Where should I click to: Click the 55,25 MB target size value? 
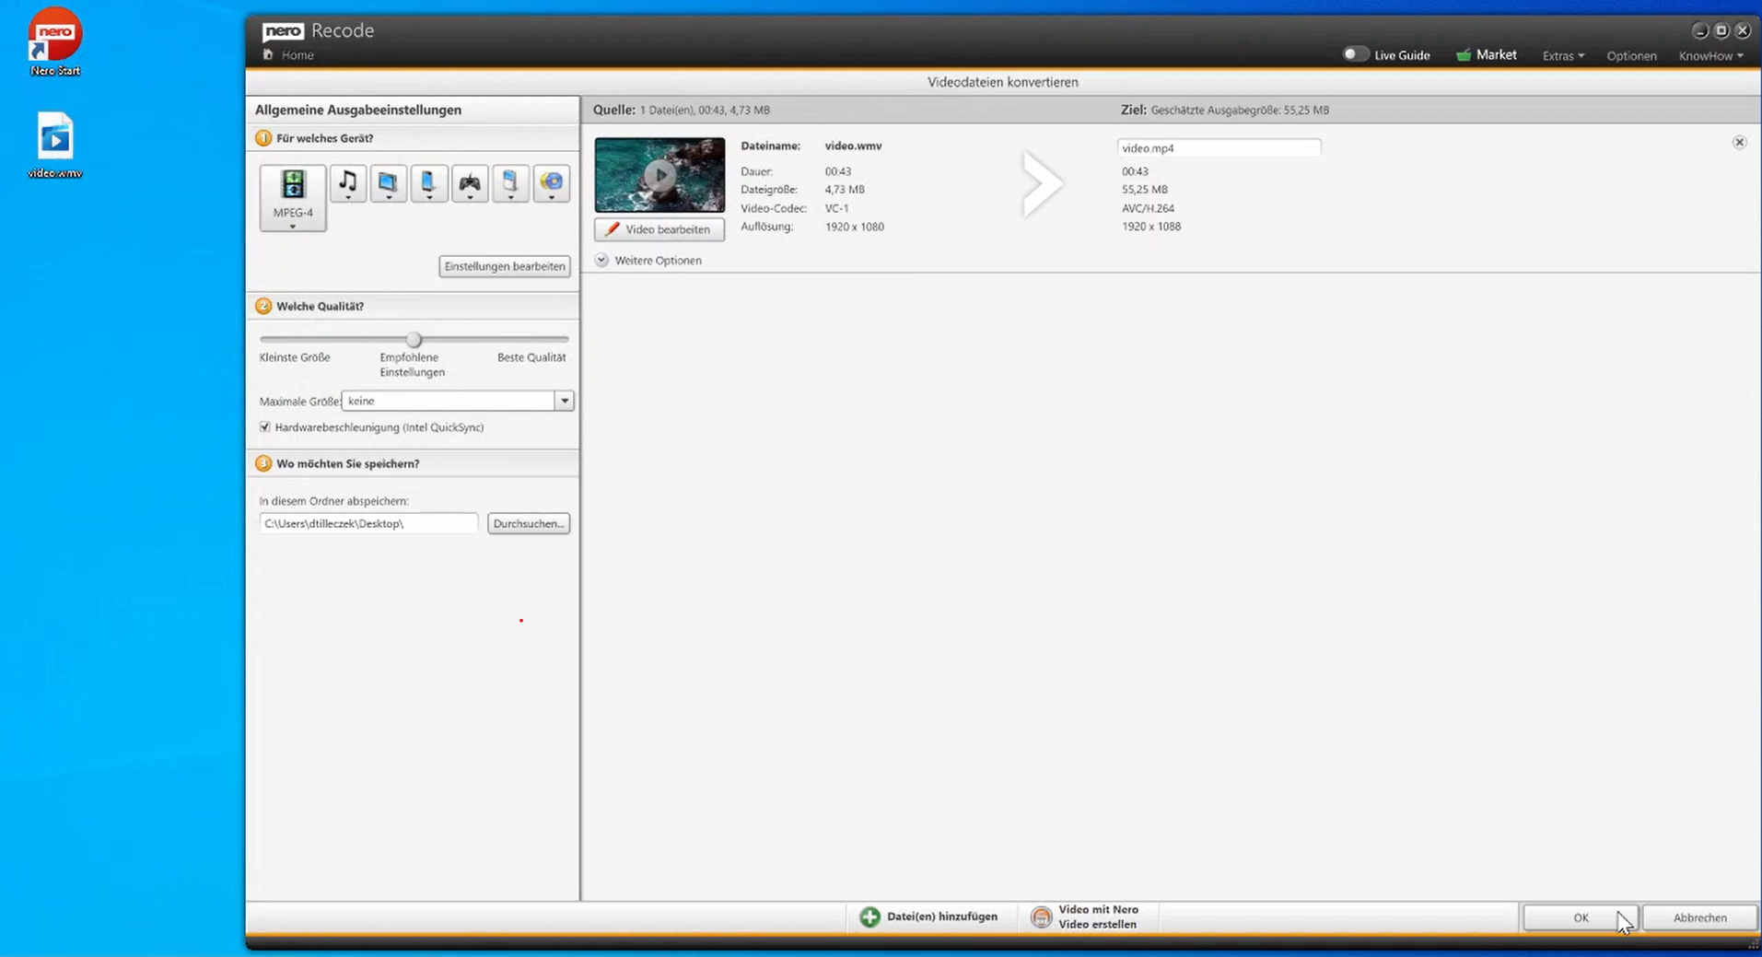[1144, 190]
